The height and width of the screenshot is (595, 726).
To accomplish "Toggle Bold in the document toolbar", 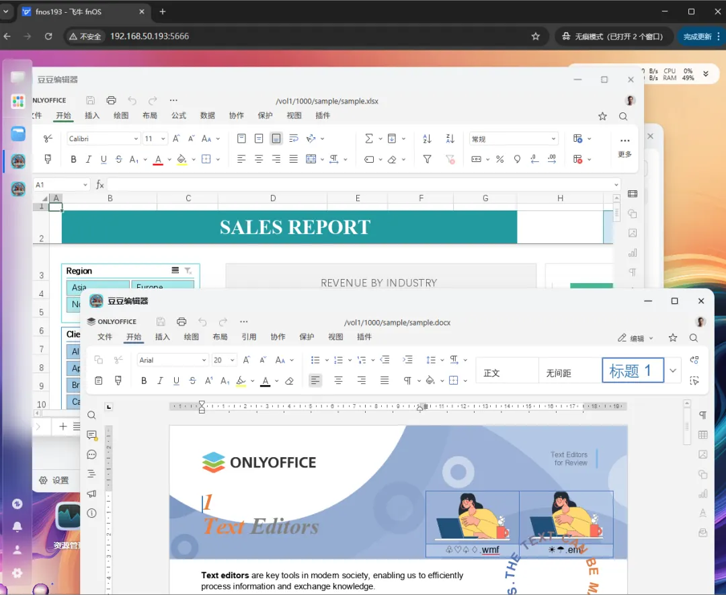I will [x=144, y=381].
